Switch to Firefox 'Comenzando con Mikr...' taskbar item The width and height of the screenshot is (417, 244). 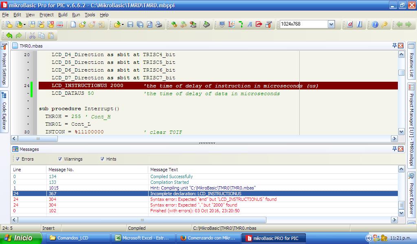pyautogui.click(x=208, y=238)
